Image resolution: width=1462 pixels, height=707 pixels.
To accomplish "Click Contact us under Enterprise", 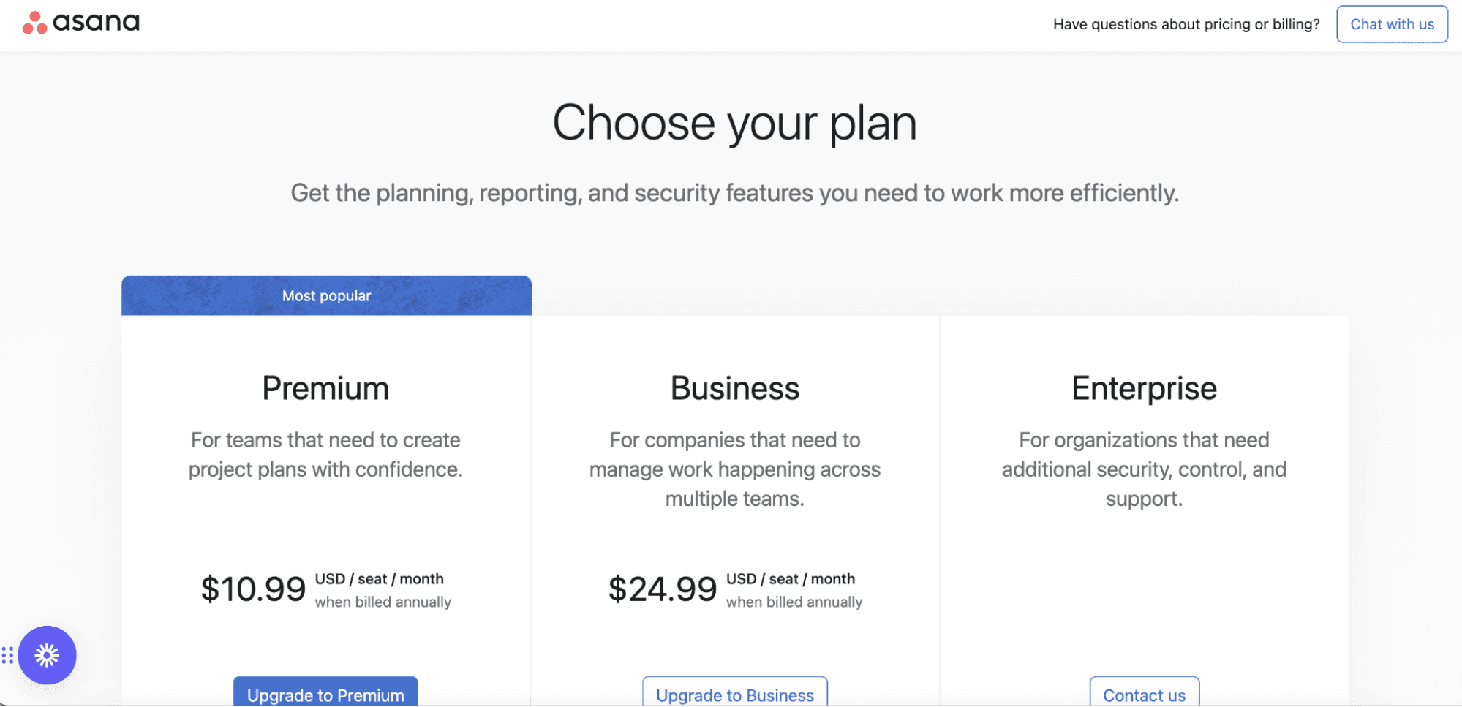I will tap(1144, 695).
